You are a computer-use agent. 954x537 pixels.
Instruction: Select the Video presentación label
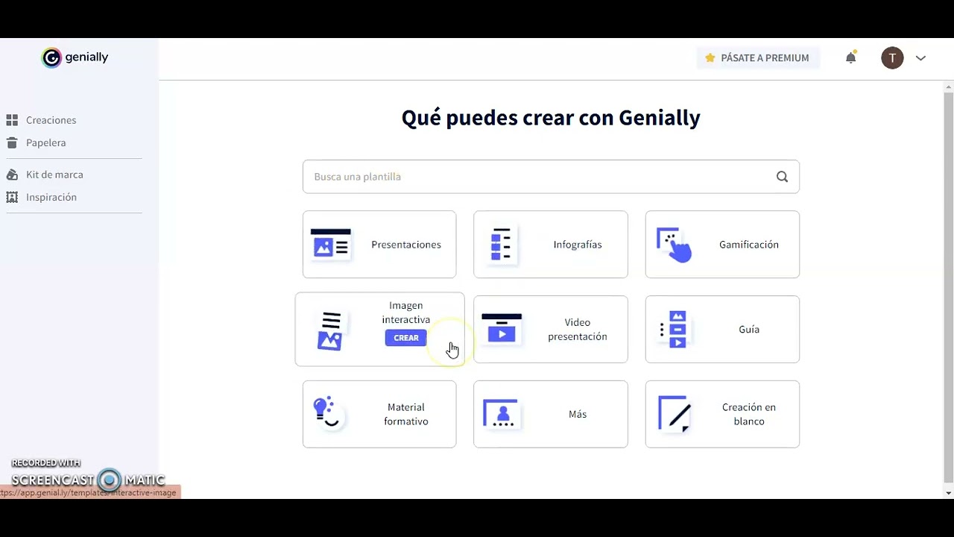[x=578, y=330]
